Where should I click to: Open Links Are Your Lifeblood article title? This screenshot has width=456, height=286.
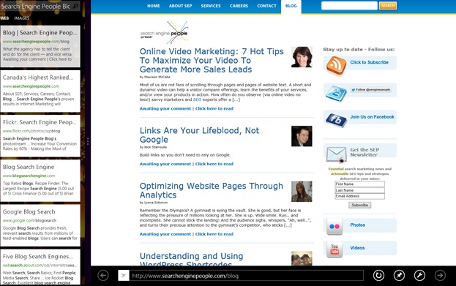(x=199, y=135)
